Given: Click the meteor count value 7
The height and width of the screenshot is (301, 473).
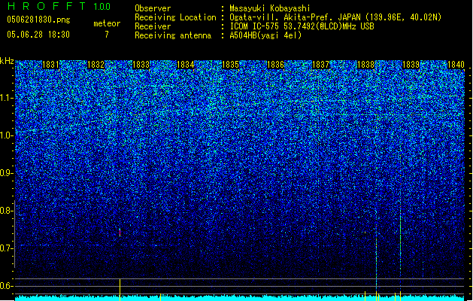Looking at the screenshot, I should tap(107, 35).
